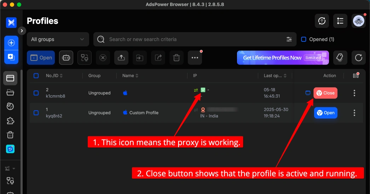370x194 pixels.
Task: Expand the sidebar with the arrow button
Action: (x=22, y=31)
